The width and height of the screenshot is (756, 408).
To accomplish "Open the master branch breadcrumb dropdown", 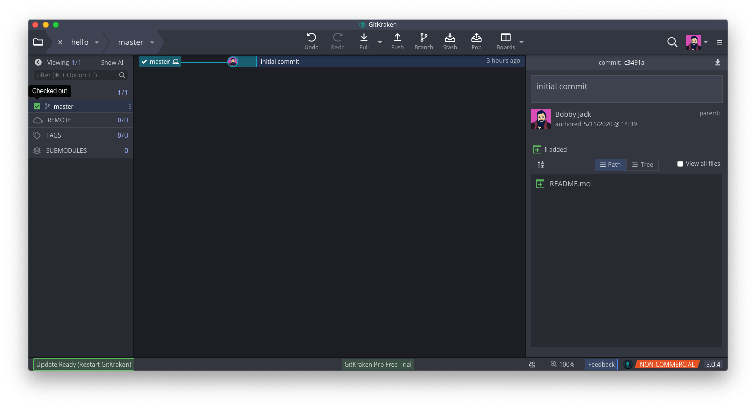I will [x=152, y=42].
